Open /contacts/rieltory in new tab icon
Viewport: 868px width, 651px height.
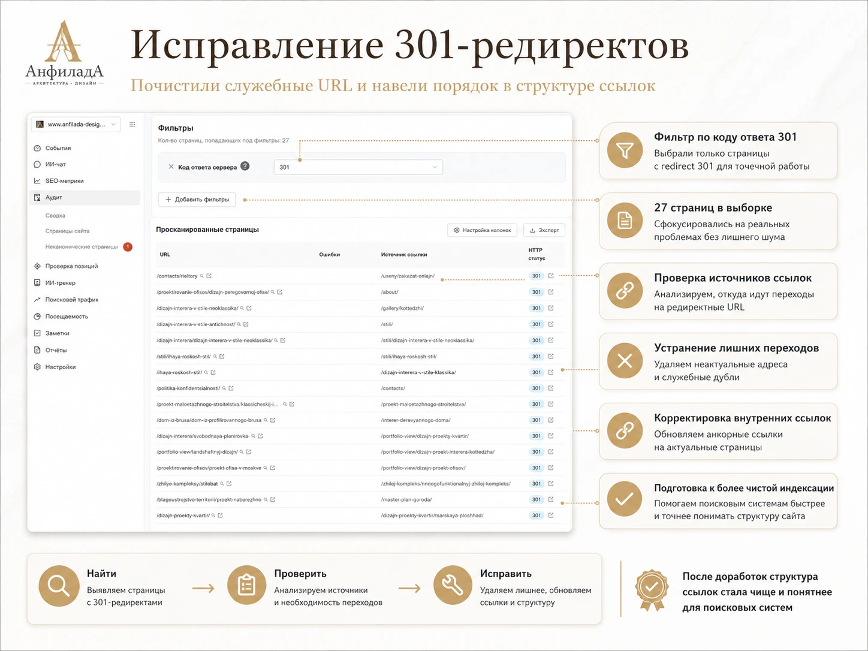[x=209, y=276]
